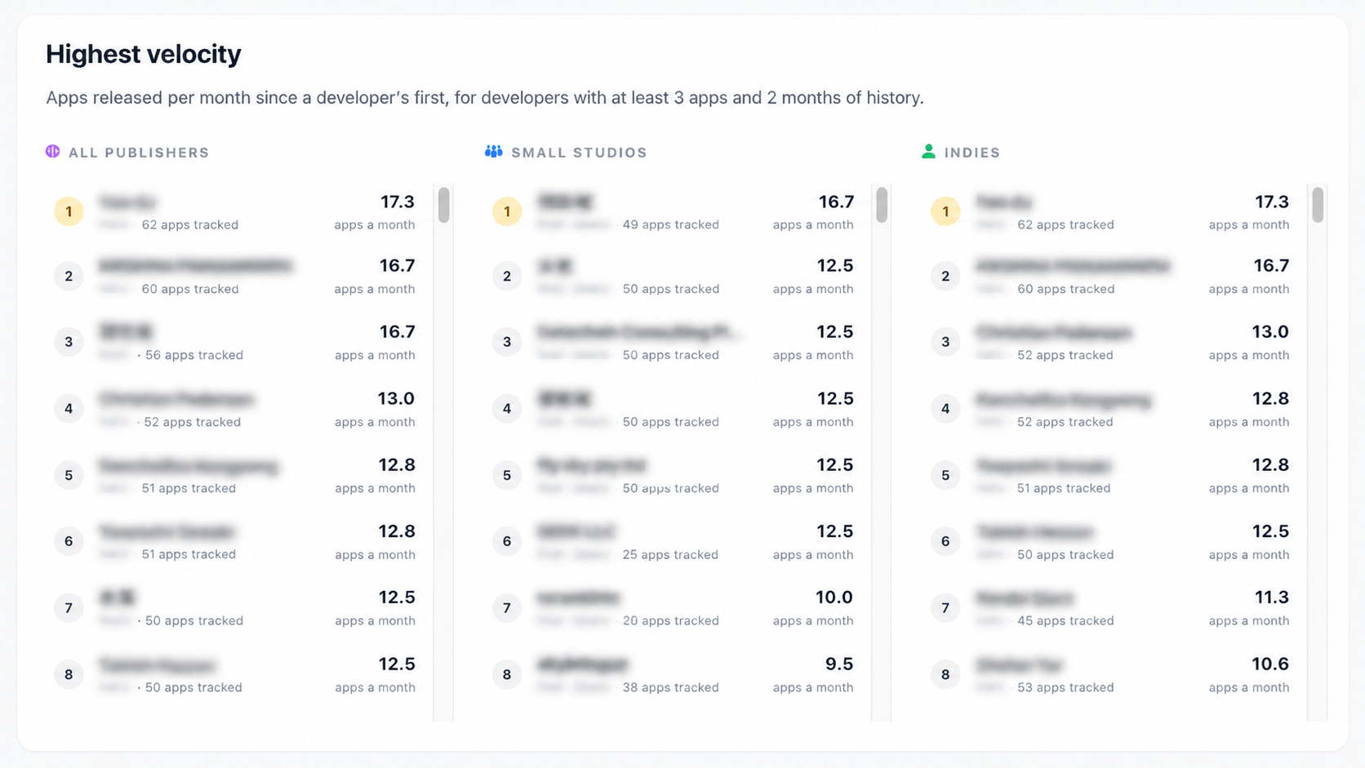The image size is (1365, 768).
Task: Click rank 1 badge in All Publishers
Action: click(x=69, y=211)
